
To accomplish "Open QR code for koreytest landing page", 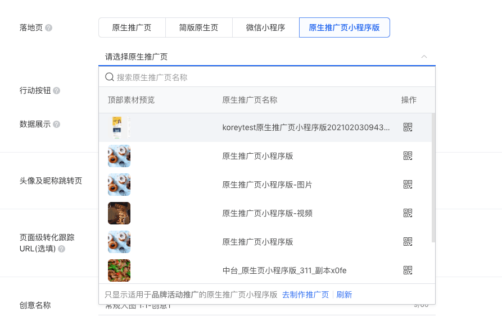I will pyautogui.click(x=408, y=127).
